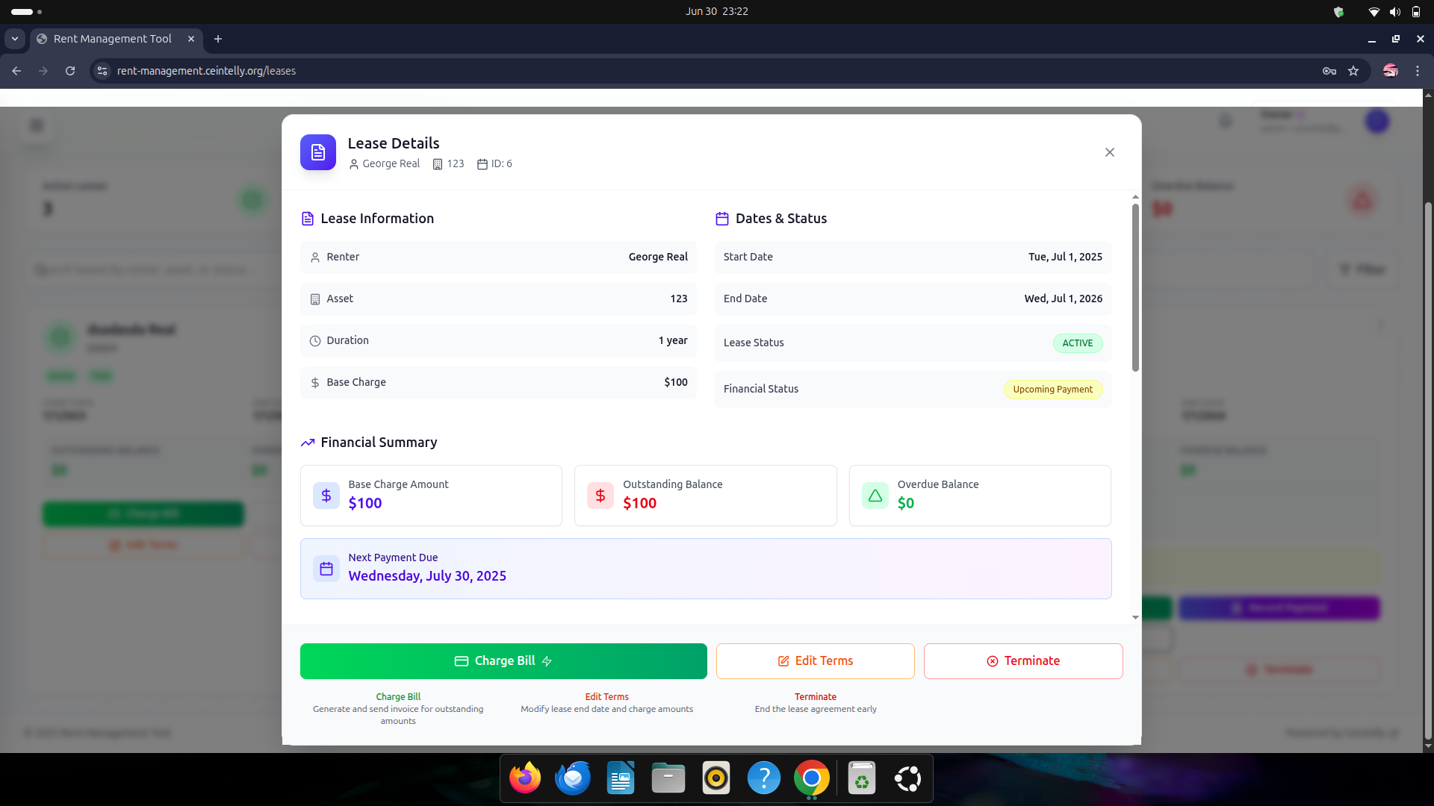Click the Upcoming Payment status badge
The height and width of the screenshot is (806, 1434).
click(x=1052, y=390)
